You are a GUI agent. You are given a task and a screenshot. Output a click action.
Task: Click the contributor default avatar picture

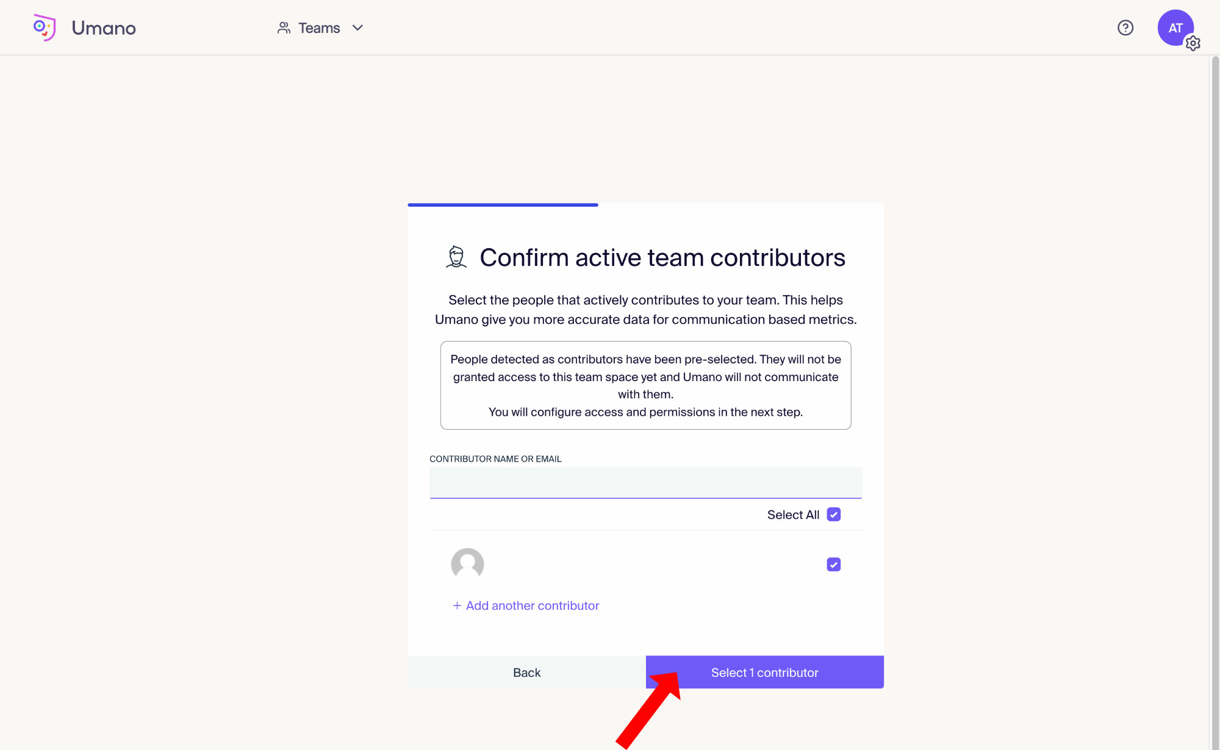click(x=467, y=564)
